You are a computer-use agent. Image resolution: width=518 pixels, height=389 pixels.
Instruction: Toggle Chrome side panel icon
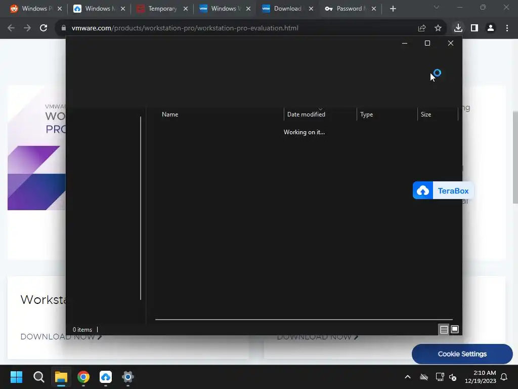coord(474,28)
